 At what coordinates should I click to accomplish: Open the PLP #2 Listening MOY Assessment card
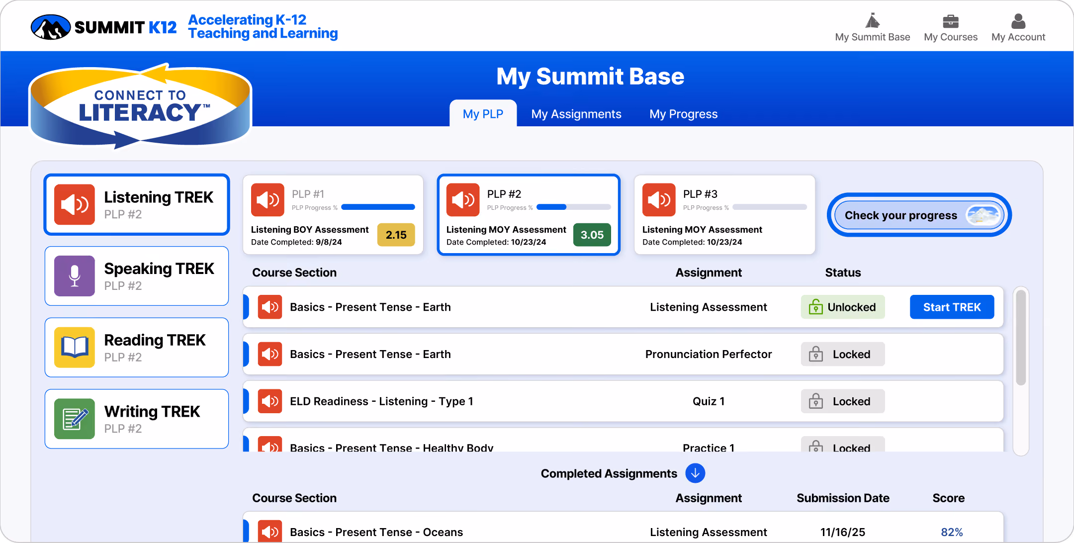pyautogui.click(x=529, y=215)
